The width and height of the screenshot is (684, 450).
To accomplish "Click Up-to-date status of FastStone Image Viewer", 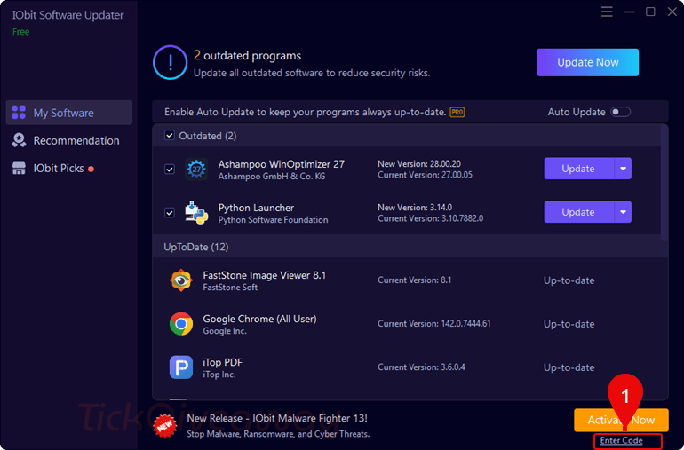I will pos(569,280).
